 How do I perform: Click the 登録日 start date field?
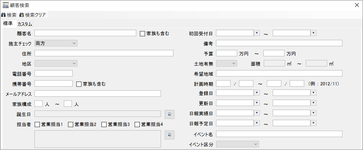coord(235,92)
